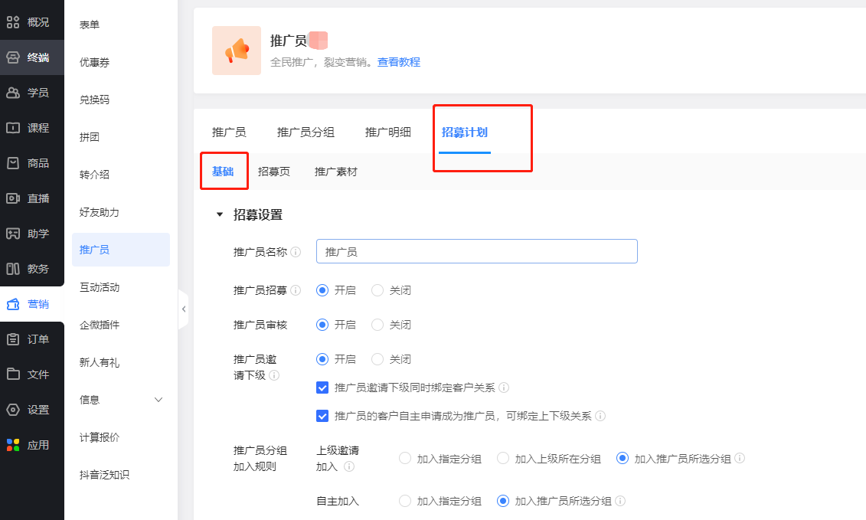Image resolution: width=866 pixels, height=520 pixels.
Task: Click the 订单 orders icon
Action: tap(13, 339)
